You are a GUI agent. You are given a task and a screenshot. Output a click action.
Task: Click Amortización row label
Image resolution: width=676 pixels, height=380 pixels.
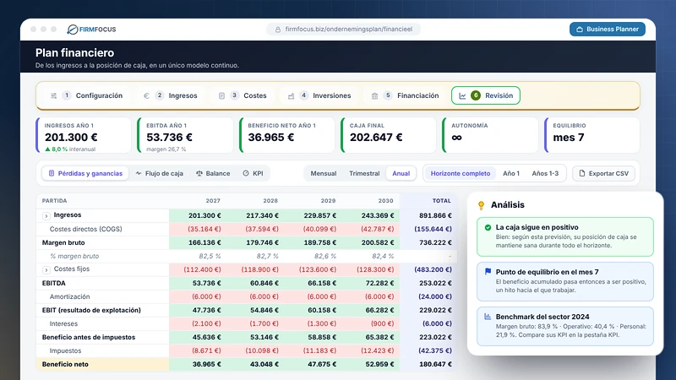69,296
